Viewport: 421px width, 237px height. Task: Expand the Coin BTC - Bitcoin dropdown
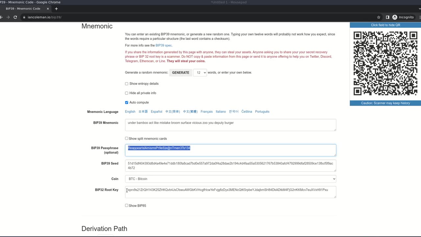click(x=231, y=179)
